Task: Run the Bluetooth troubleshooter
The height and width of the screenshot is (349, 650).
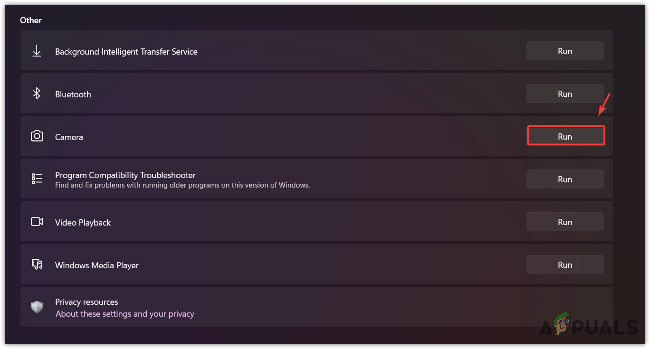Action: click(564, 94)
